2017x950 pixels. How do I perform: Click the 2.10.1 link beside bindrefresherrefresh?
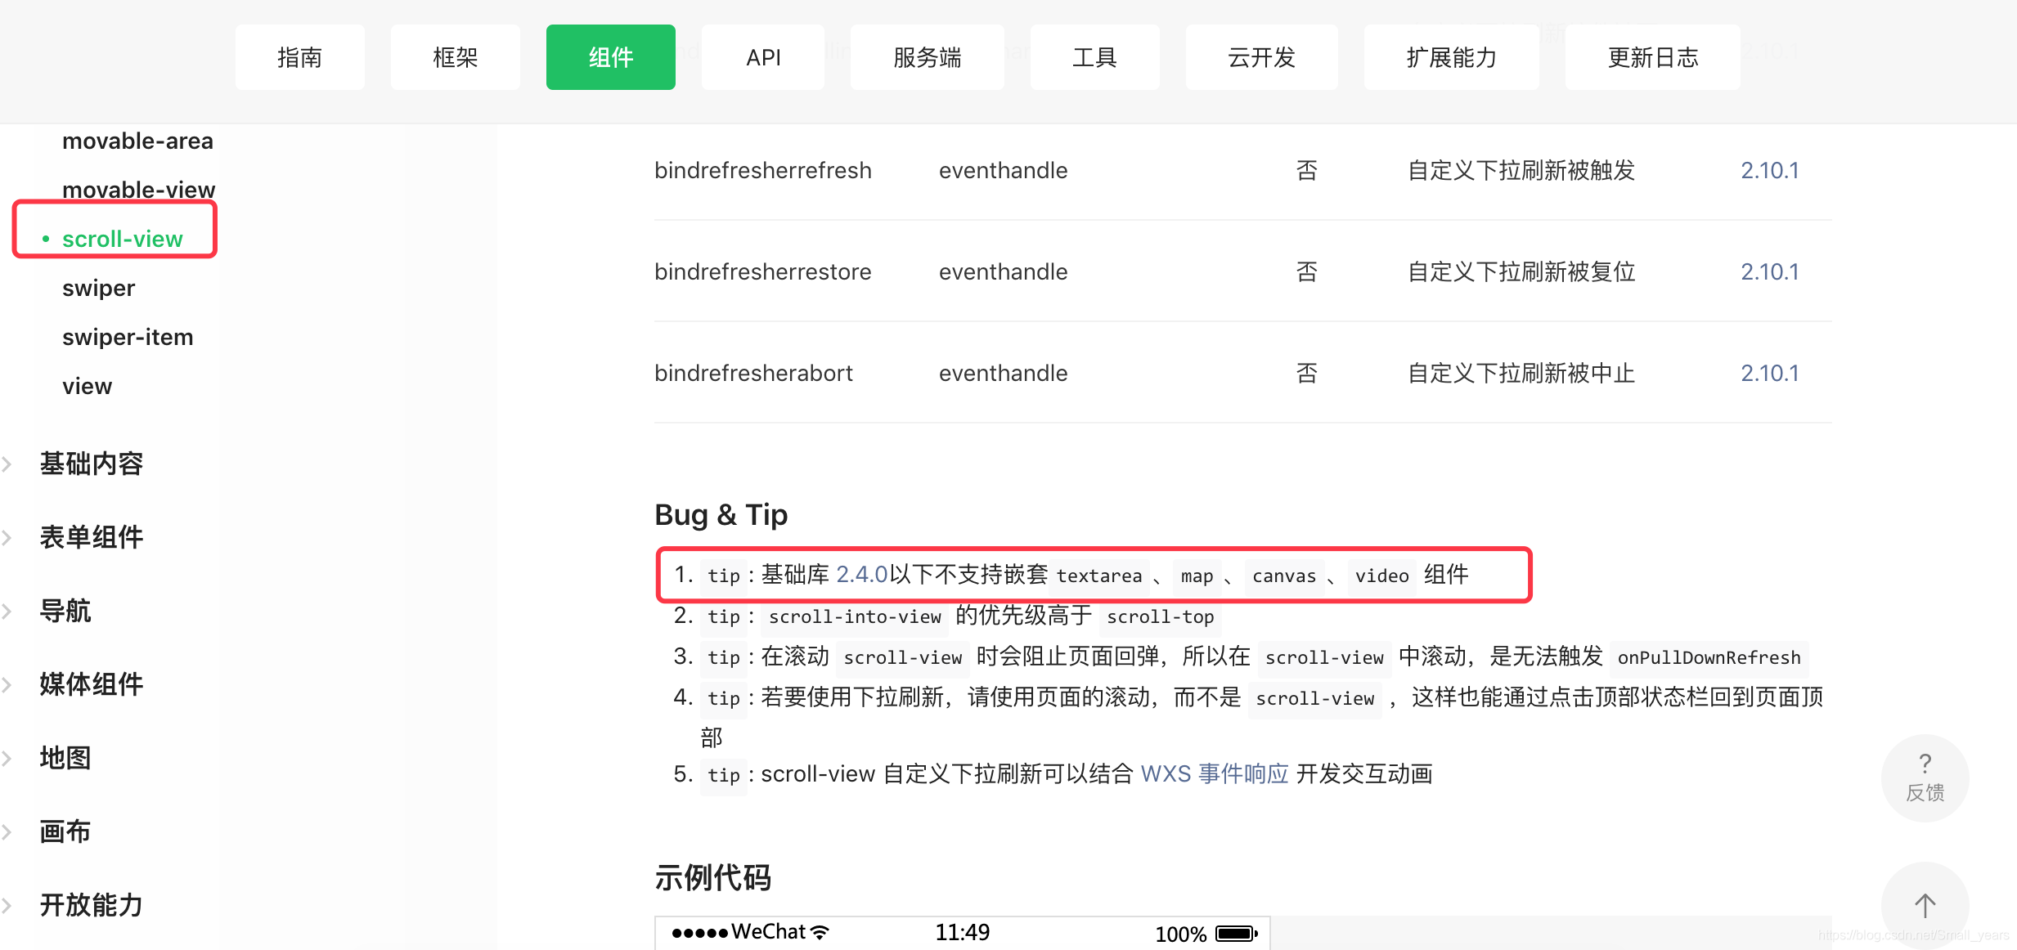[1769, 170]
